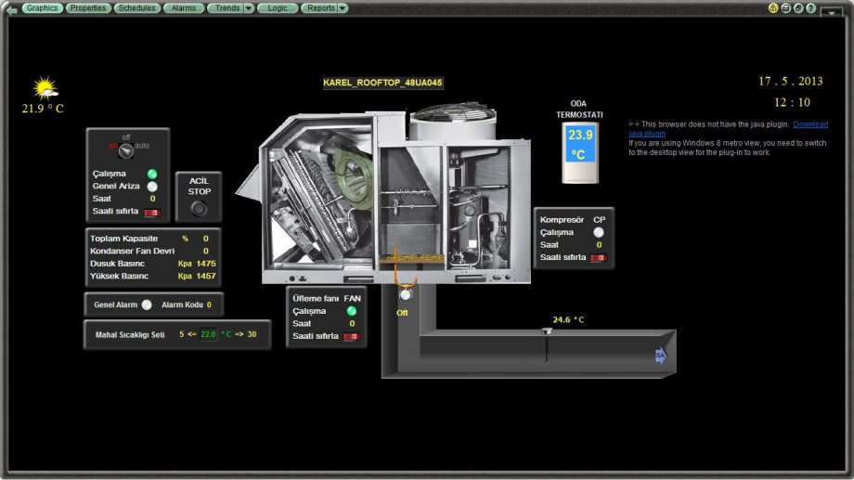The image size is (854, 480).
Task: Click the blue SA supply air arrow
Action: click(660, 356)
